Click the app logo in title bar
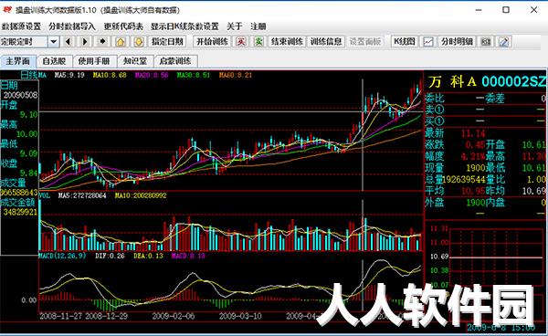Image resolution: width=548 pixels, height=336 pixels. pyautogui.click(x=7, y=10)
